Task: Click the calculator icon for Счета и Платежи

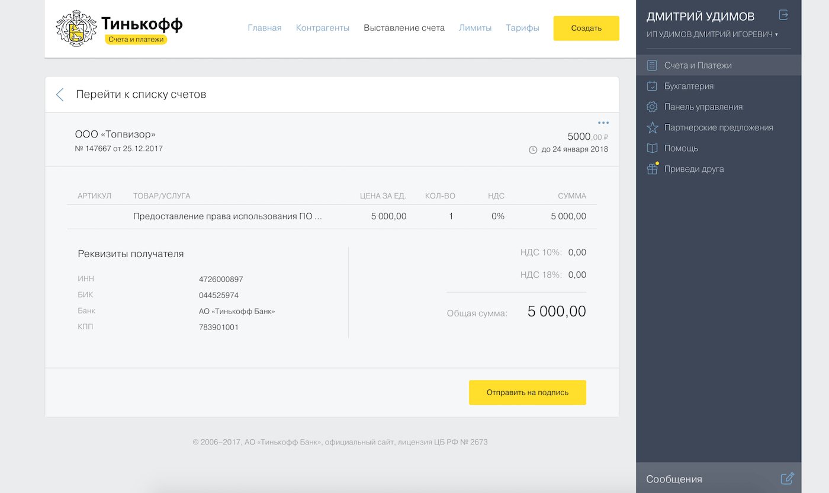Action: point(652,65)
